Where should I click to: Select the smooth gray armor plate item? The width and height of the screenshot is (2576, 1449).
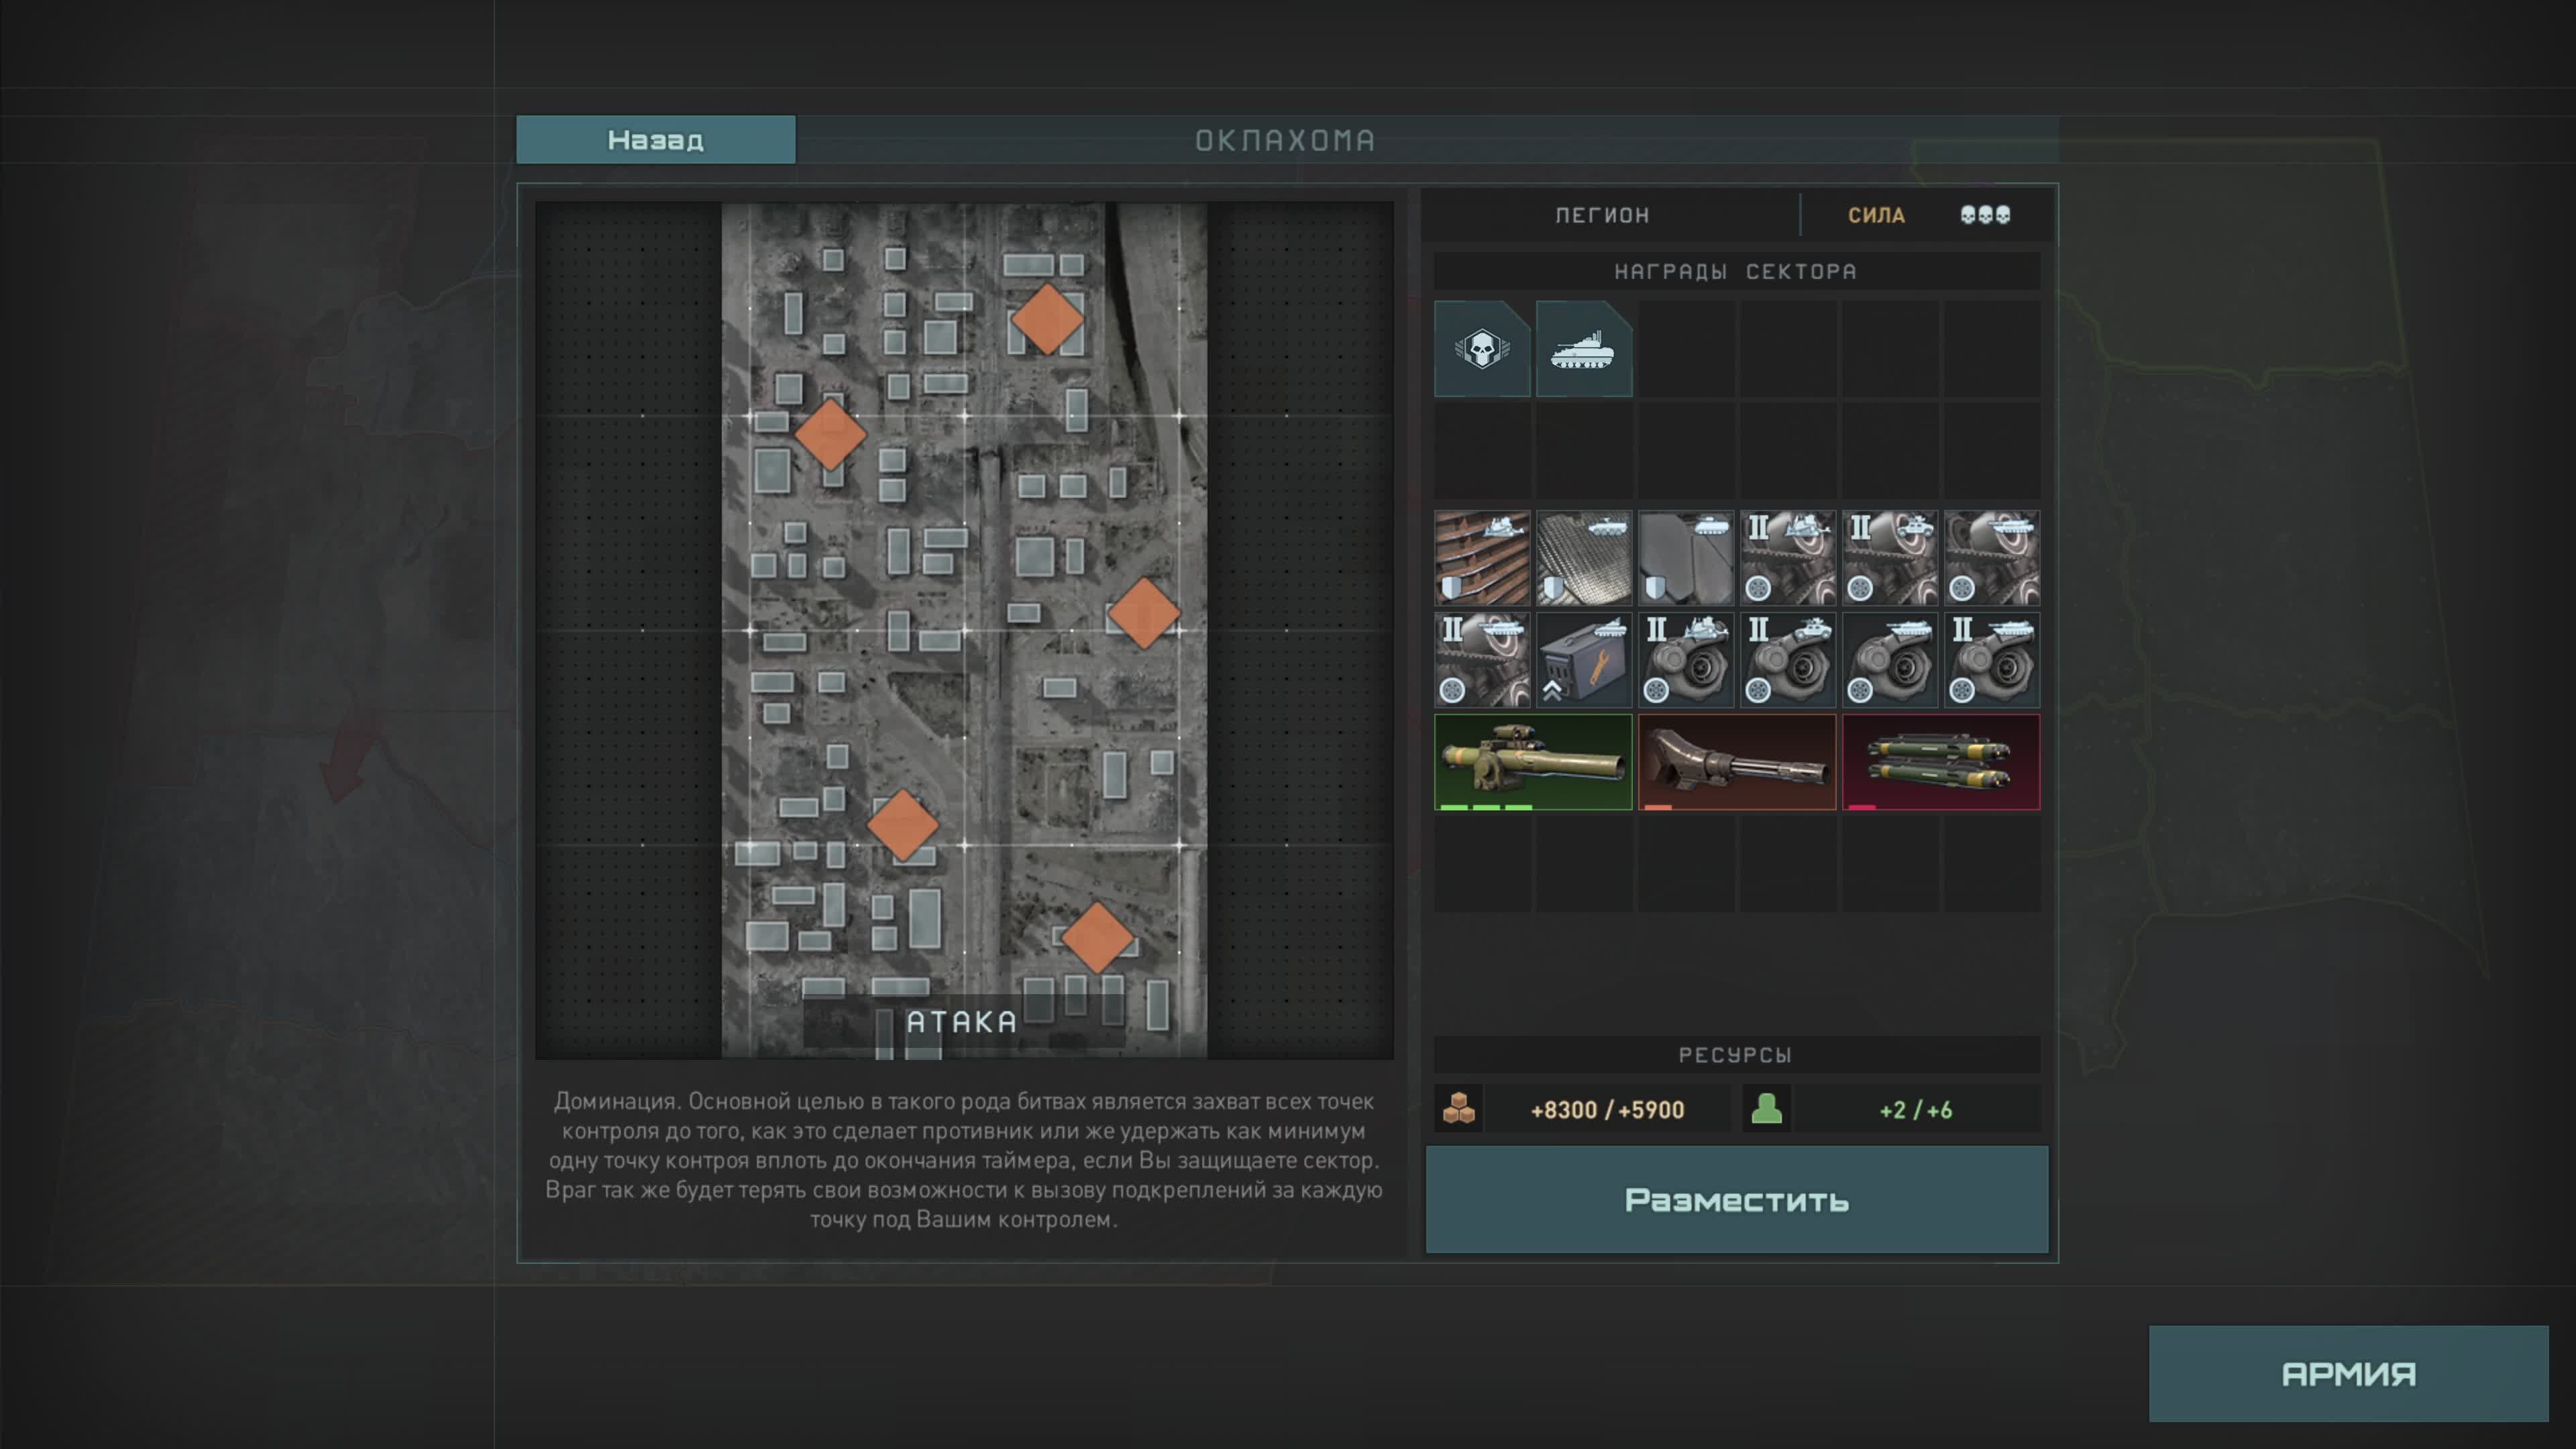[x=1685, y=558]
